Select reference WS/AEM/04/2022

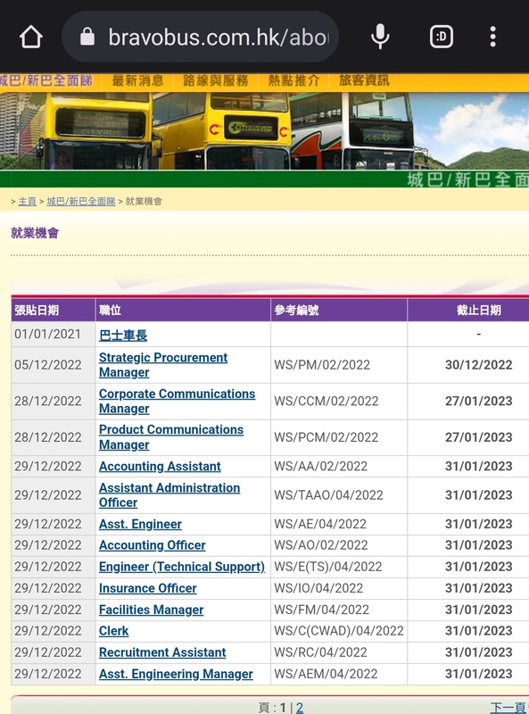(326, 674)
